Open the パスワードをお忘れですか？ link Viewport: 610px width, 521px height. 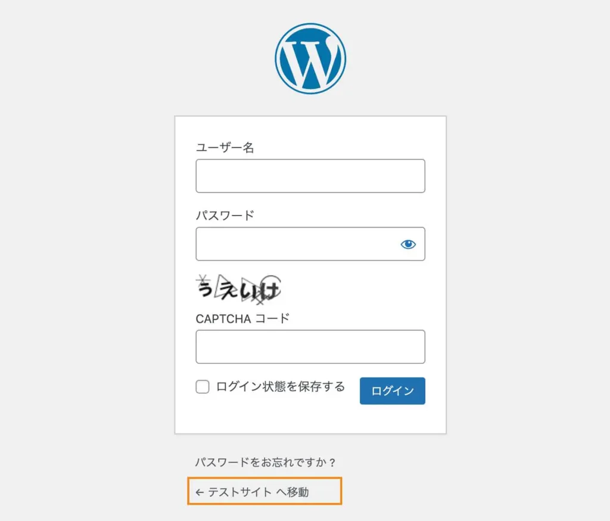(x=266, y=462)
